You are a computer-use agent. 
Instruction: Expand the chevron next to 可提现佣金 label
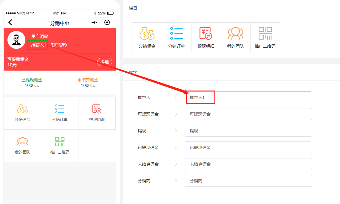coord(176,114)
